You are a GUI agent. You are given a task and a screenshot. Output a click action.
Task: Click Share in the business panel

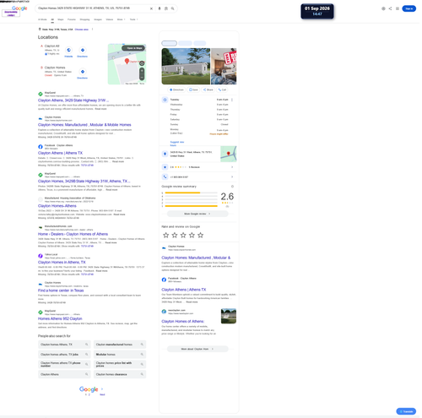tap(208, 90)
